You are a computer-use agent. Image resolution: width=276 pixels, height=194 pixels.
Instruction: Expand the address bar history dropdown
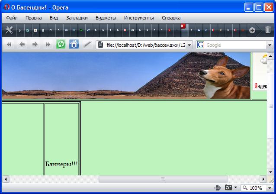coord(189,45)
